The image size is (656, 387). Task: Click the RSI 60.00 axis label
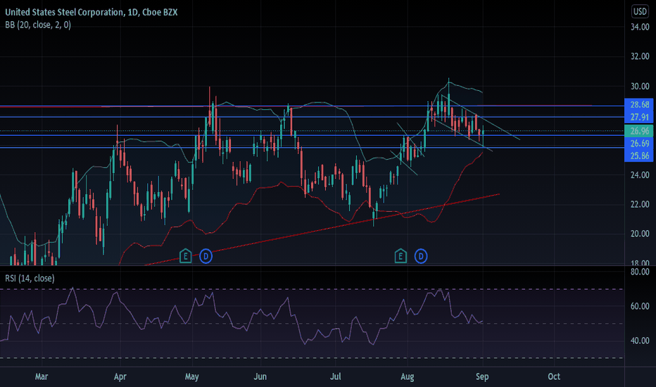(640, 306)
